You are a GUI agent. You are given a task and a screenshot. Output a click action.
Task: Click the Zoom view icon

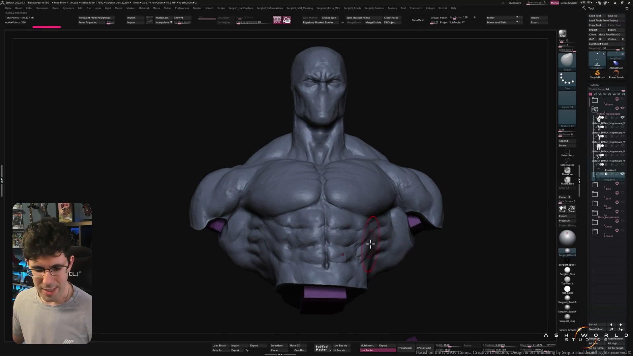coord(572,208)
